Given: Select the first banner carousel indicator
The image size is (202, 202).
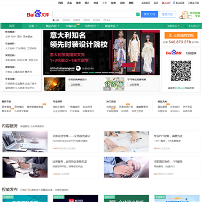Looking at the screenshot, I should click(85, 72).
